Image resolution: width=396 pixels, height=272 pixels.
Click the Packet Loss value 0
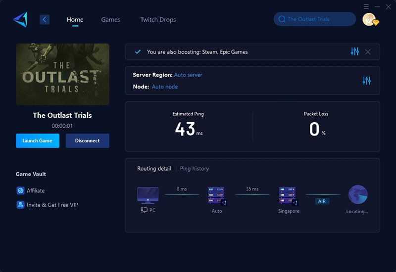coord(314,129)
